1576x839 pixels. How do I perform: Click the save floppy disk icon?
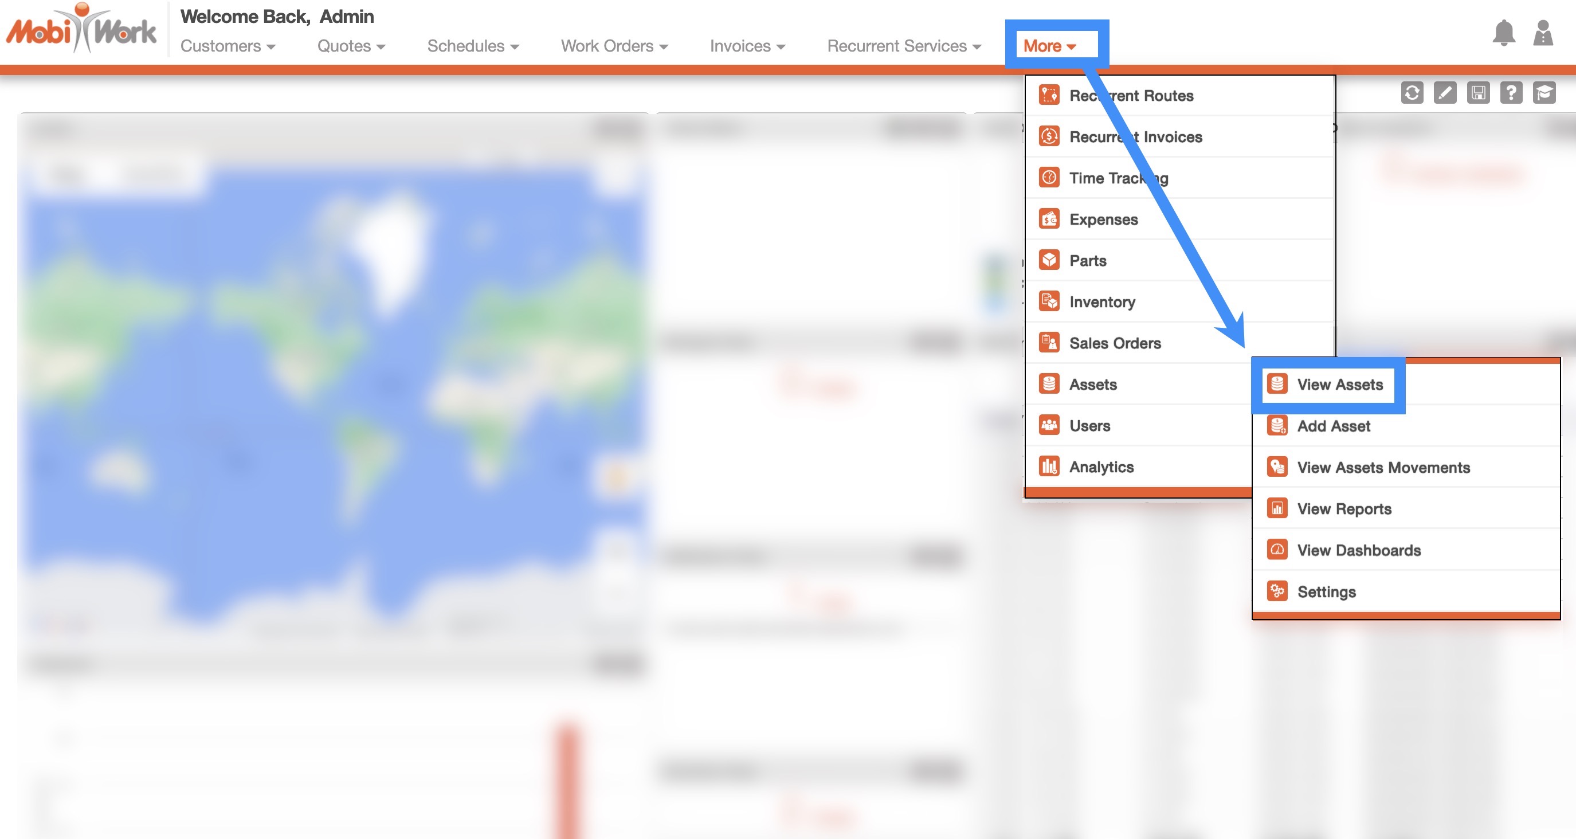1477,93
